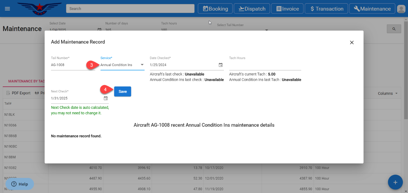
Task: Click the blue plus add button
Action: tap(395, 182)
